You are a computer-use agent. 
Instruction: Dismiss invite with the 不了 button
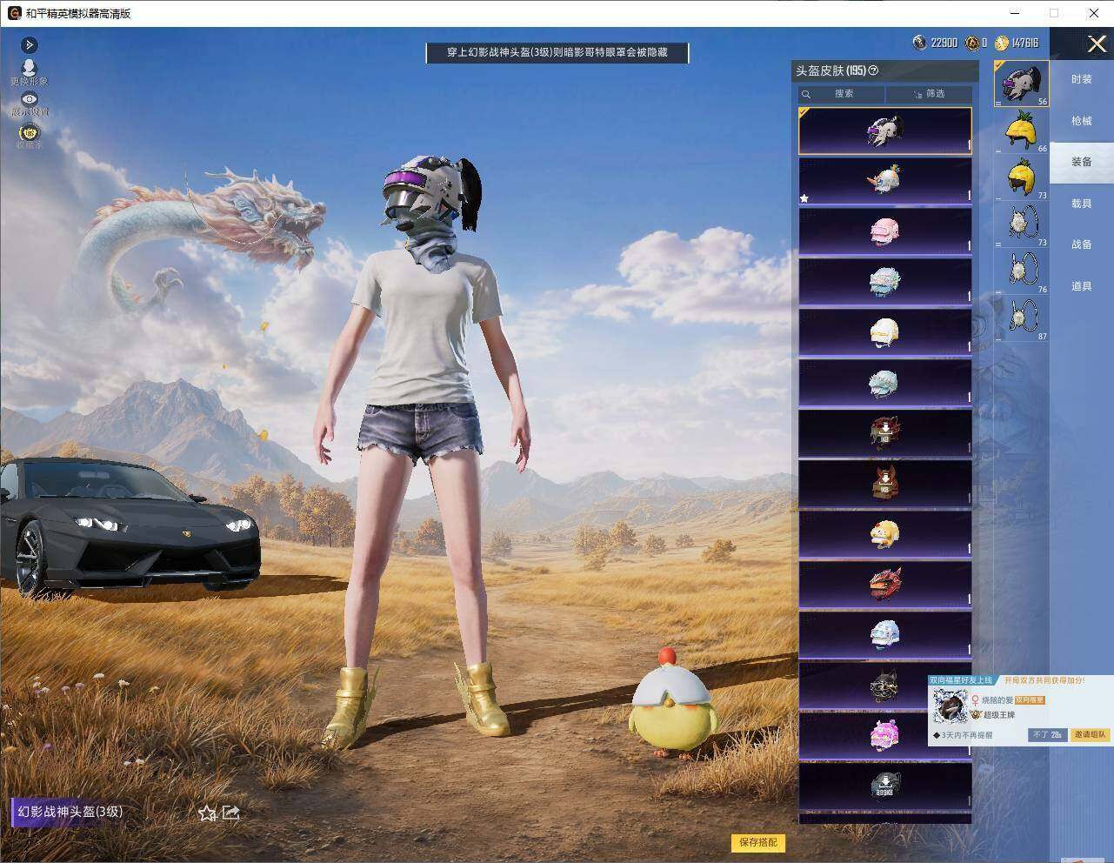pos(1048,735)
